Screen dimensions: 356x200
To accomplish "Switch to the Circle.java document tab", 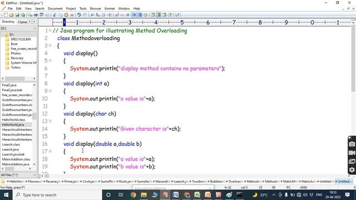I will click(90, 182).
